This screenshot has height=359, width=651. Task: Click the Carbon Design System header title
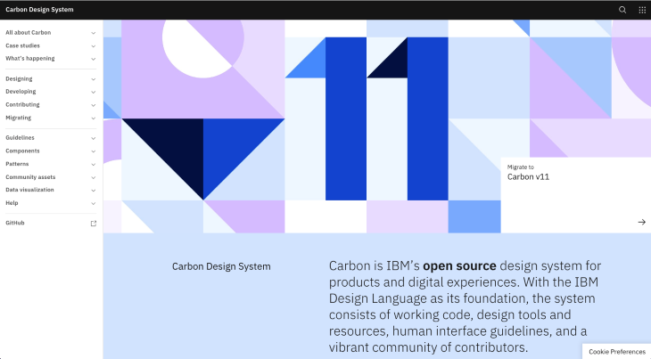[39, 10]
